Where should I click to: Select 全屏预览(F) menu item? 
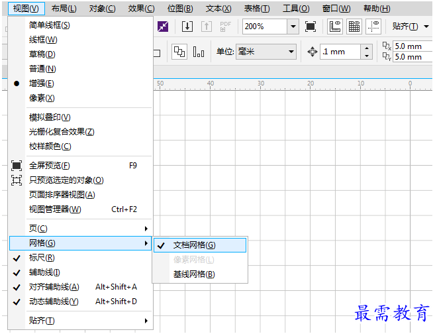tap(81, 166)
